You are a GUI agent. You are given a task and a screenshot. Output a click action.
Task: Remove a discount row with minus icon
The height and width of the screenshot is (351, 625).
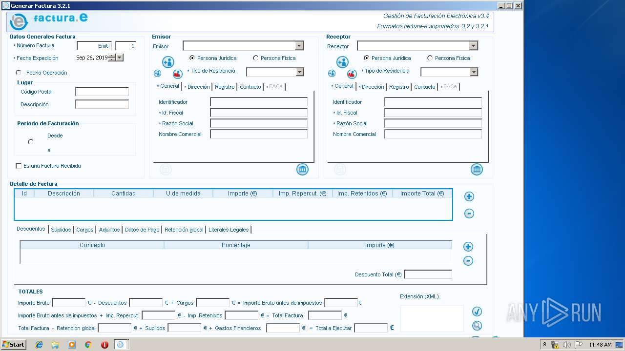pyautogui.click(x=468, y=261)
